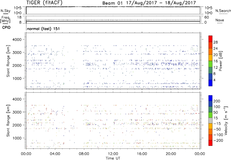Viewport: 231px width, 160px height.
Task: Click the 'Nave' legend label
Action: 219,20
